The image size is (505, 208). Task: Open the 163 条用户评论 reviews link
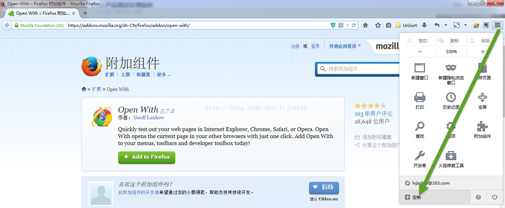tap(373, 114)
